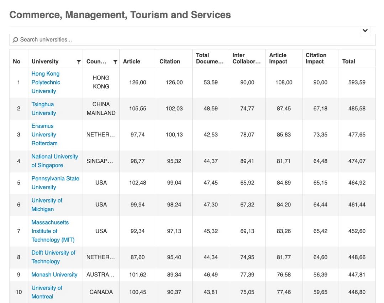
Task: Sort by the Total column header
Action: (x=348, y=61)
